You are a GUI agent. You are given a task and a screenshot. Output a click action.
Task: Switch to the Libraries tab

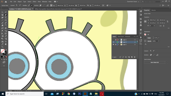click(x=153, y=10)
